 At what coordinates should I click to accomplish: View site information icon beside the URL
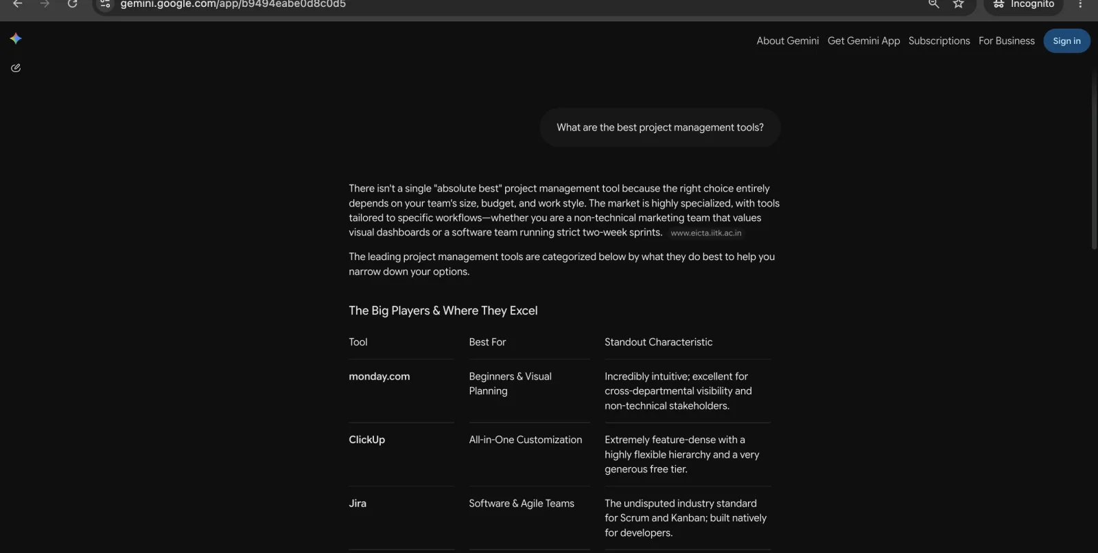point(105,4)
